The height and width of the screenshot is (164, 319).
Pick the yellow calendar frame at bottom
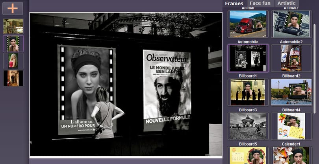tap(248, 155)
